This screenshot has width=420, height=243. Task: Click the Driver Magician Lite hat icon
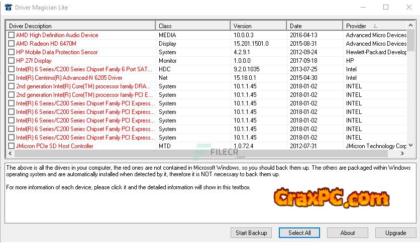click(9, 7)
